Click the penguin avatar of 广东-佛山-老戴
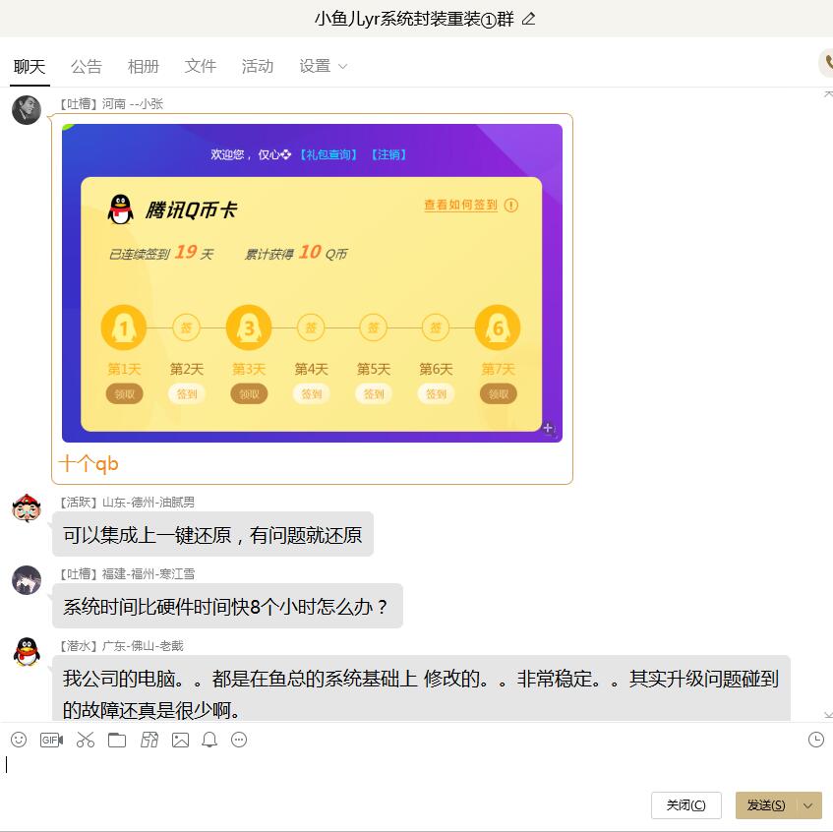Viewport: 833px width, 832px height. [x=27, y=652]
